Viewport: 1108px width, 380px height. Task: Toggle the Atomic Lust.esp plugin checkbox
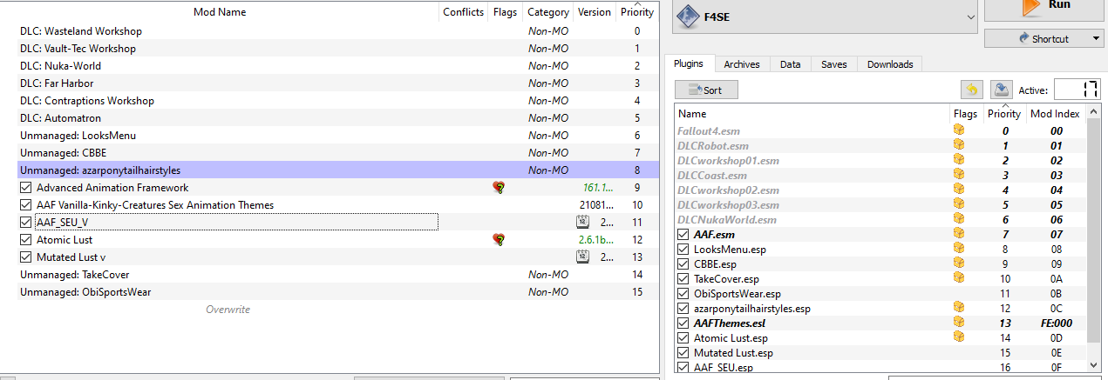[x=683, y=338]
